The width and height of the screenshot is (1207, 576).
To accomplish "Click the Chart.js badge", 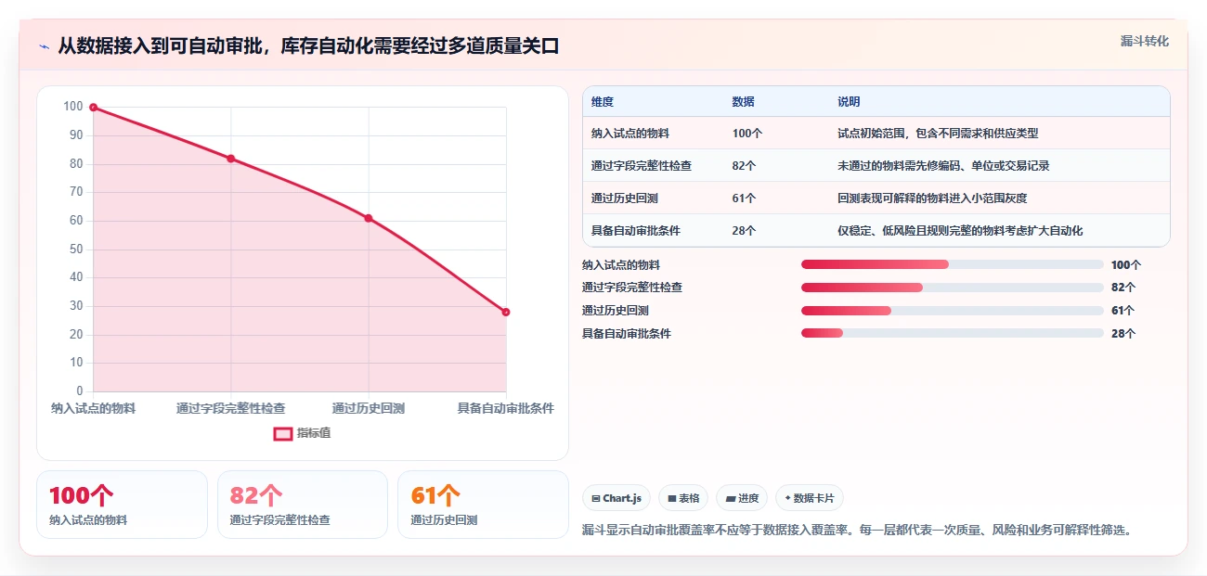I will [x=616, y=498].
